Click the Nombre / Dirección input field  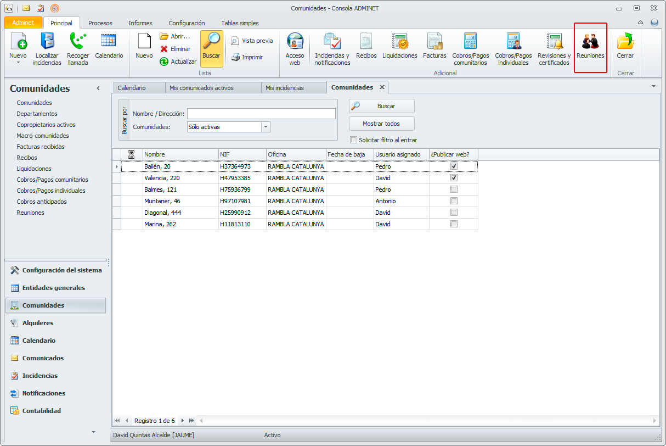click(261, 114)
